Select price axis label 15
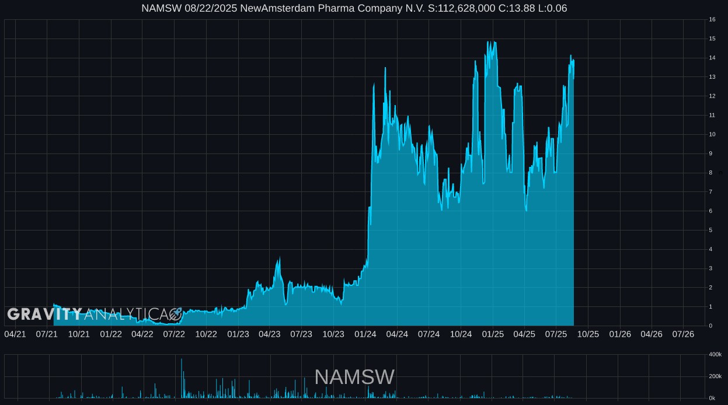 pyautogui.click(x=712, y=39)
